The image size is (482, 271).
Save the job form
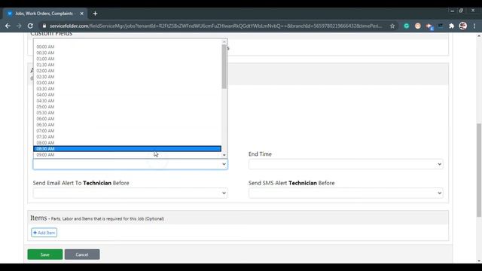point(45,254)
